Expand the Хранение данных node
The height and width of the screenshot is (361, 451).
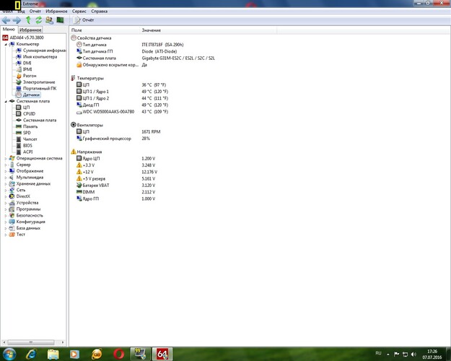click(x=6, y=183)
